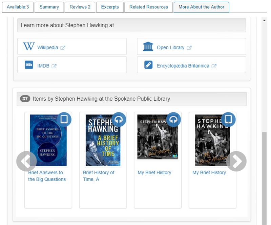
Task: Click the IMDB logo icon
Action: click(29, 65)
